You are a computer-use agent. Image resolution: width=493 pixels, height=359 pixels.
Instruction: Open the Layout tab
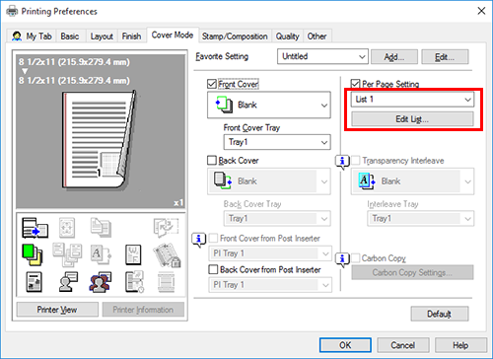102,36
